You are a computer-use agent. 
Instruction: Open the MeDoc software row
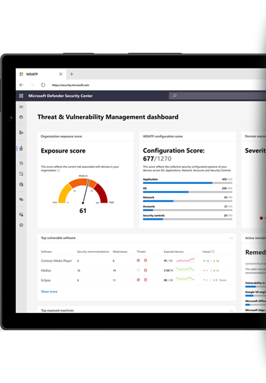(x=136, y=270)
